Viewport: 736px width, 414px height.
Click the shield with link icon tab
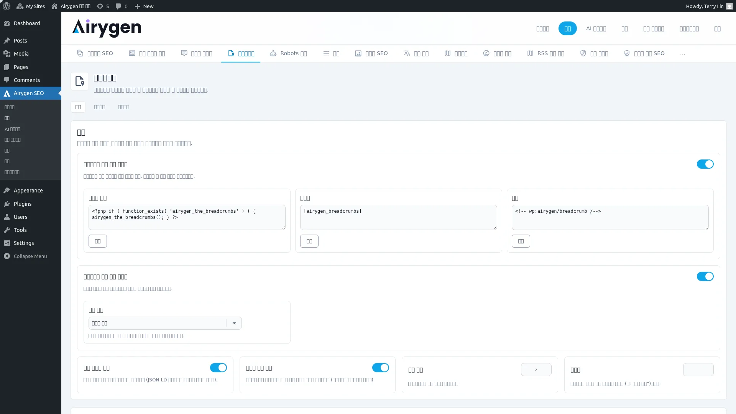(x=583, y=53)
